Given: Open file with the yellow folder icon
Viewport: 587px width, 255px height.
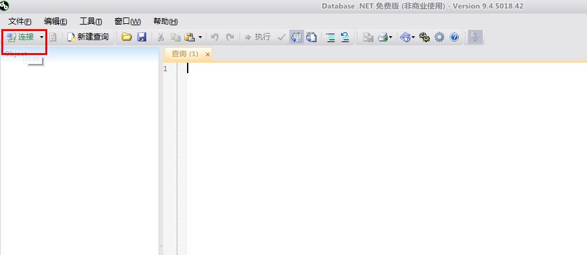Looking at the screenshot, I should click(127, 37).
